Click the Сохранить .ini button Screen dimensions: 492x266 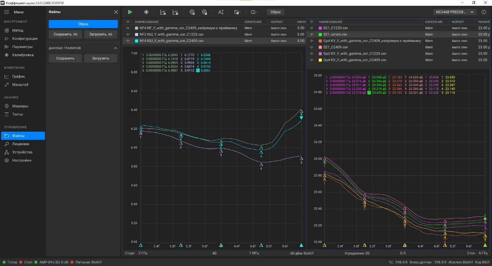click(65, 34)
